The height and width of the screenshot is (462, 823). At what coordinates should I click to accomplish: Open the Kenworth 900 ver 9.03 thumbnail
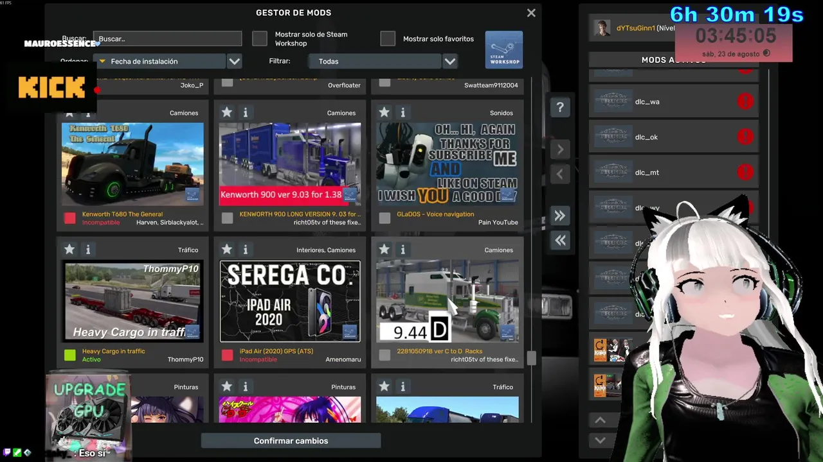(290, 164)
